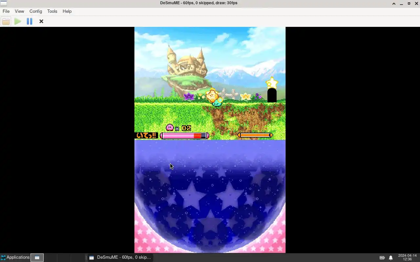420x262 pixels.
Task: Click the Kirby lives icon
Action: coord(170,127)
